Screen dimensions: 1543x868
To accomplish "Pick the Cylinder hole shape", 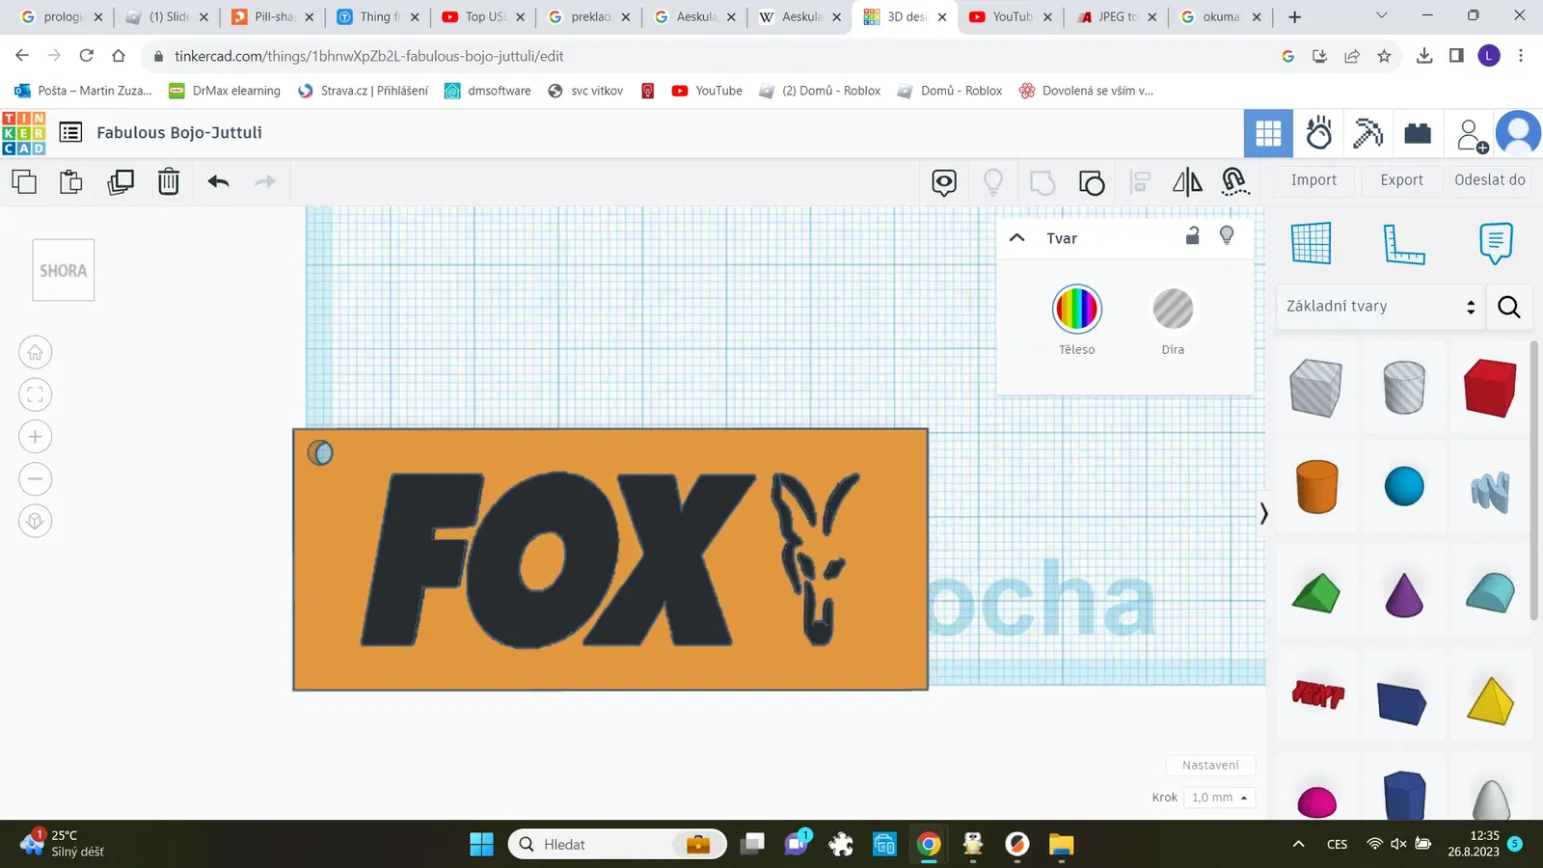I will pyautogui.click(x=1404, y=388).
